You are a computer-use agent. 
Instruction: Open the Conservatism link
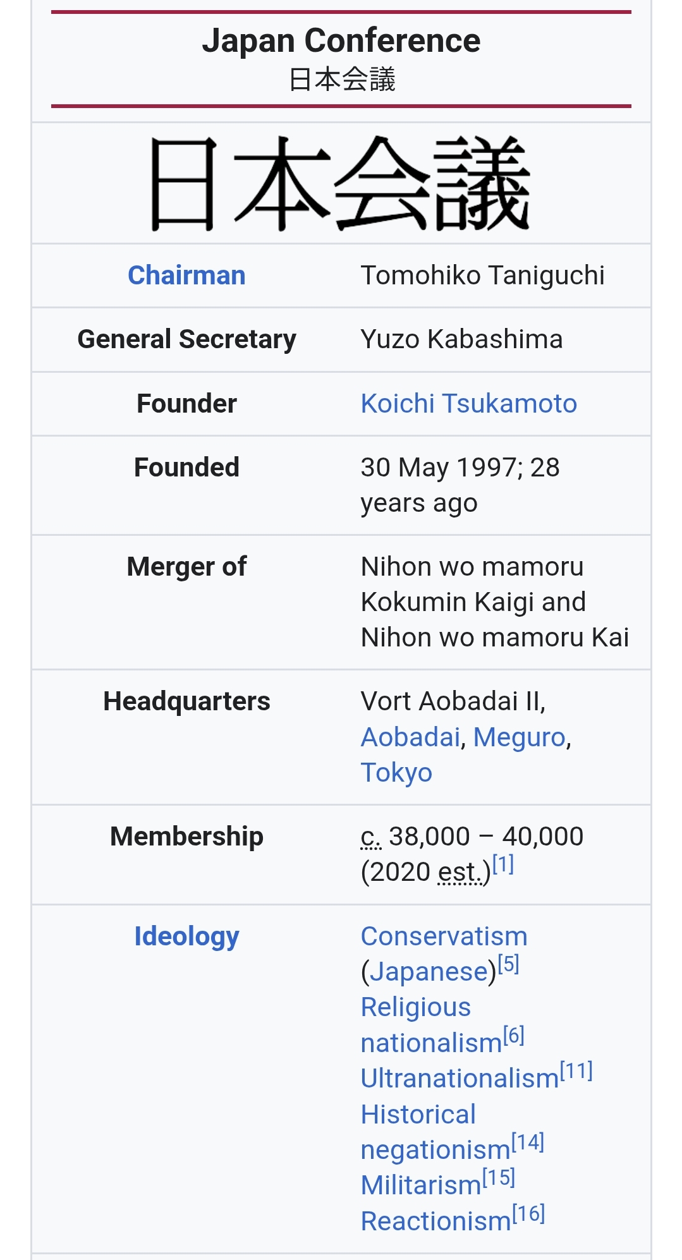click(x=444, y=936)
